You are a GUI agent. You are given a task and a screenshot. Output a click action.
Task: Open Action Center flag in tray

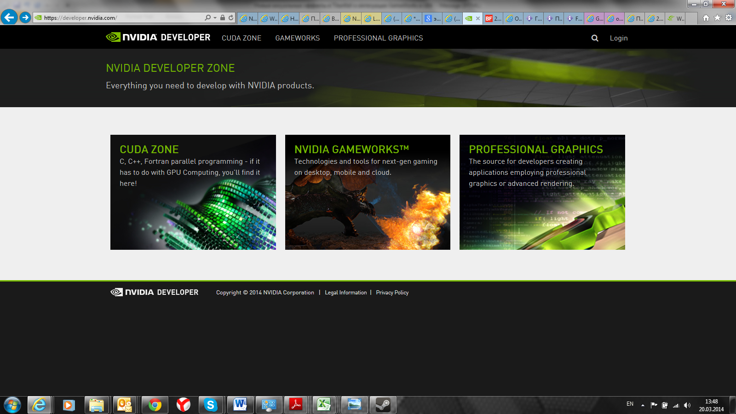click(654, 405)
